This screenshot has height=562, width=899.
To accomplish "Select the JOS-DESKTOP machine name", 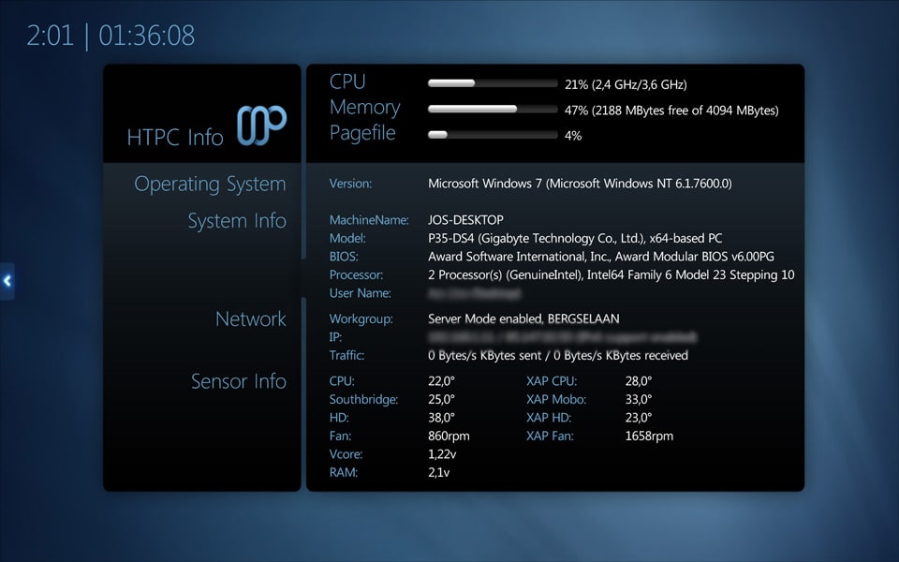I will pos(465,220).
